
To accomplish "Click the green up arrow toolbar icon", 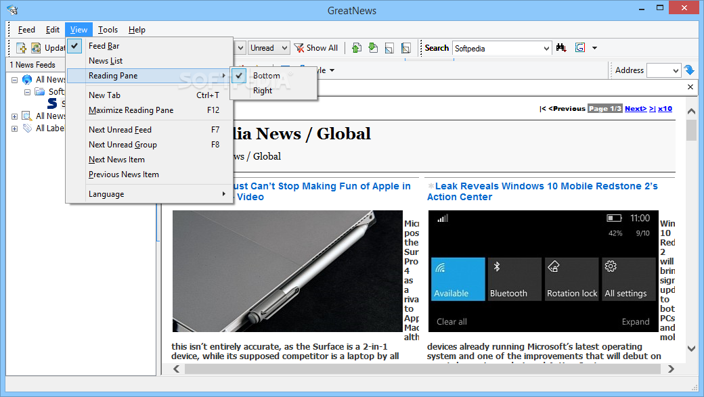I will pyautogui.click(x=357, y=47).
